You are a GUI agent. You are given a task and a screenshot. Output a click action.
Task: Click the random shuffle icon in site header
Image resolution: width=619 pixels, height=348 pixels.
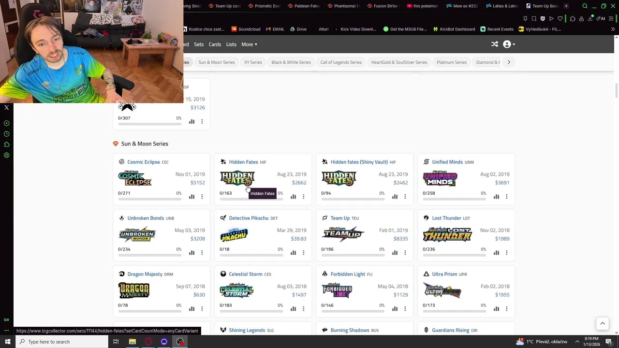click(495, 44)
